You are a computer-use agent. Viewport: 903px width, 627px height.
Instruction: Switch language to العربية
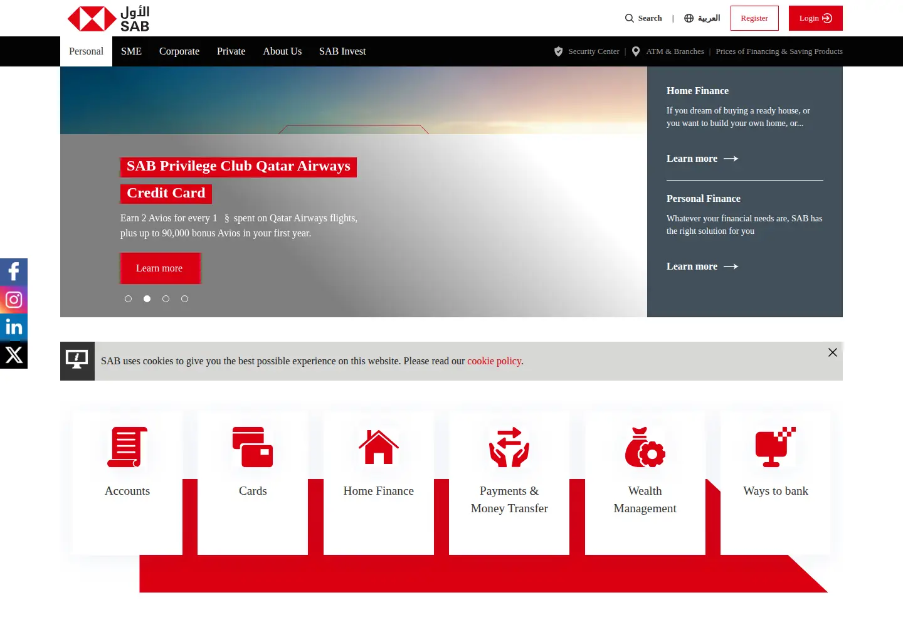pos(709,18)
